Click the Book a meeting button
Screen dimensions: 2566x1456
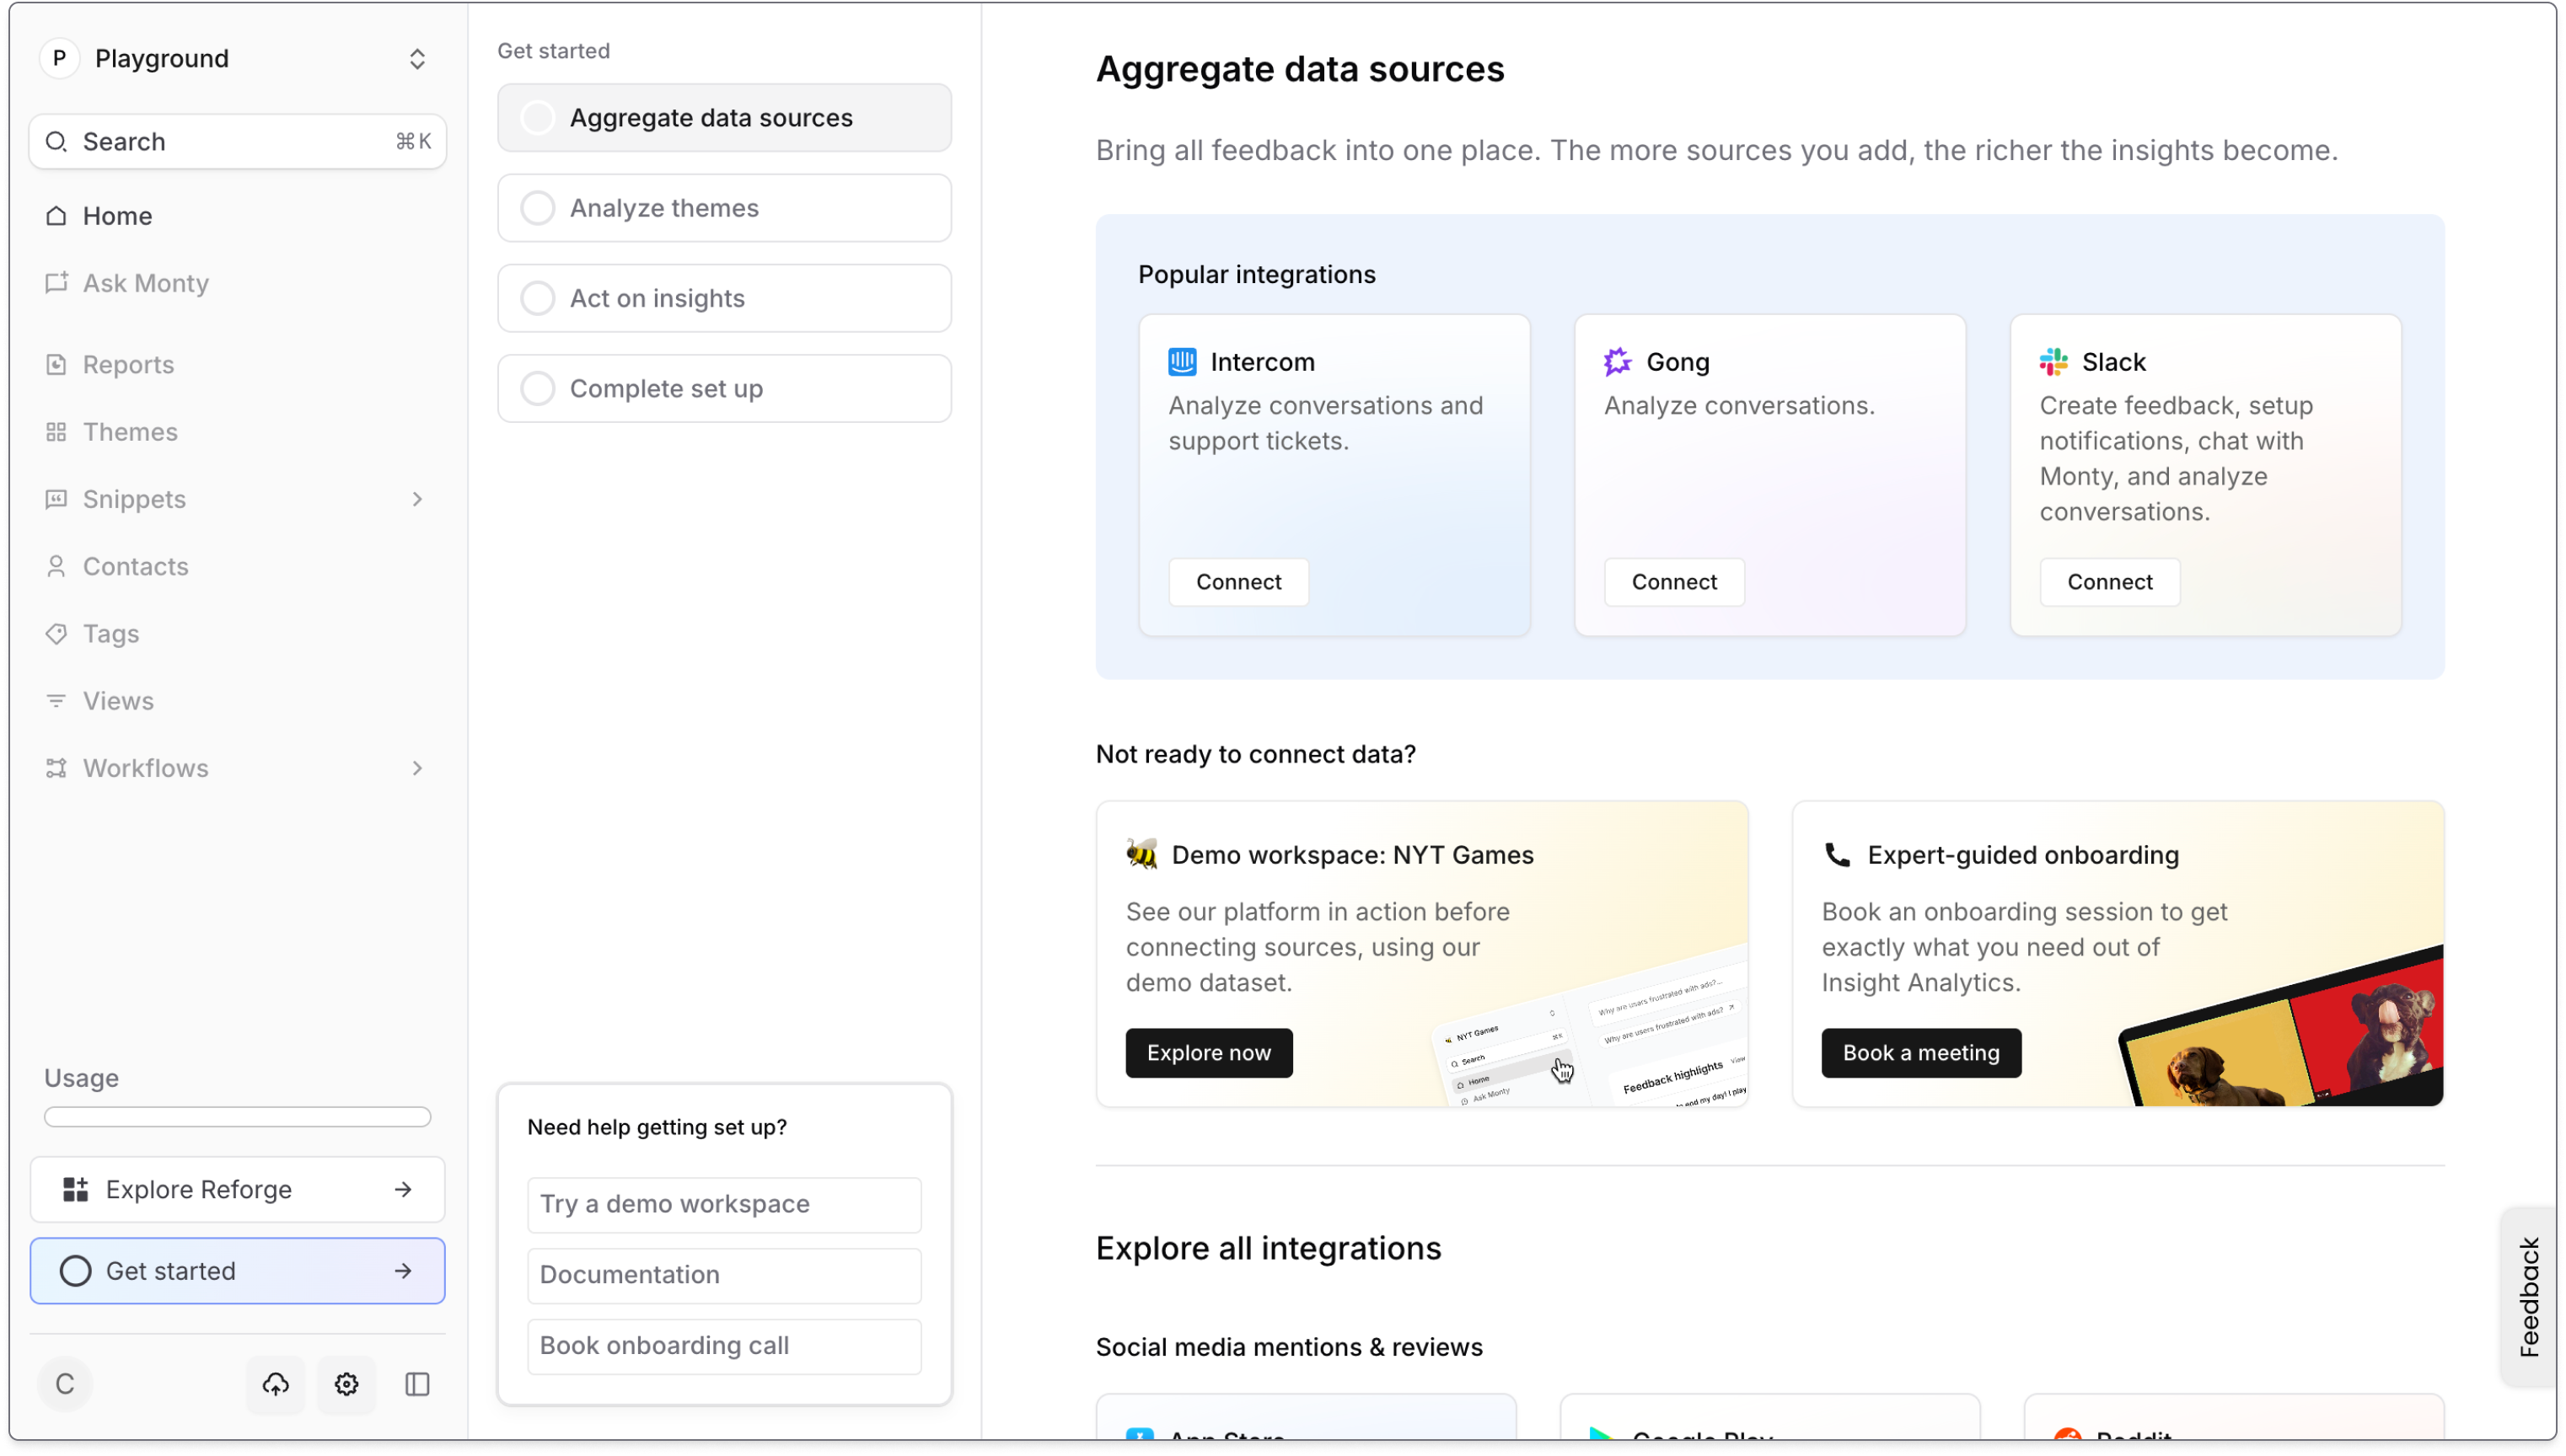tap(1921, 1053)
